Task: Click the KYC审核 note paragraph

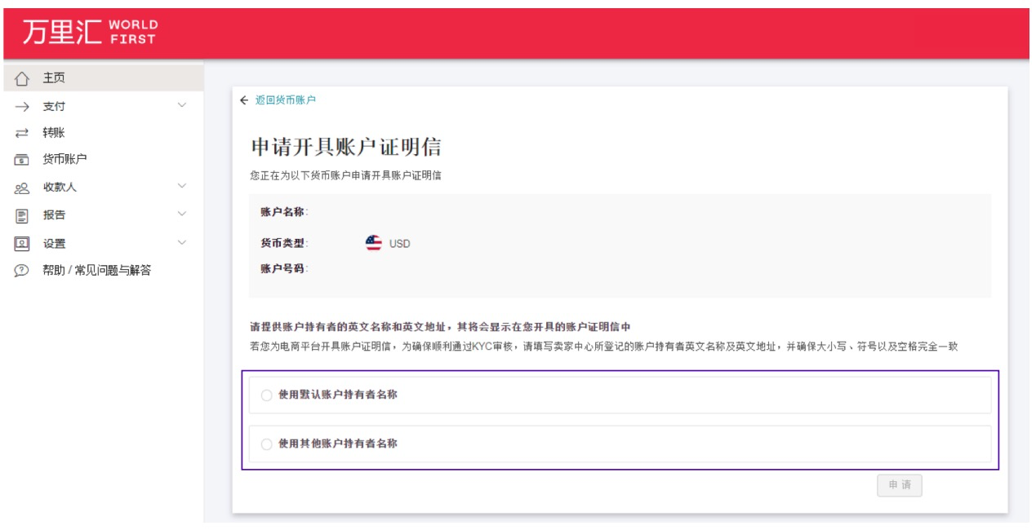Action: [x=604, y=347]
